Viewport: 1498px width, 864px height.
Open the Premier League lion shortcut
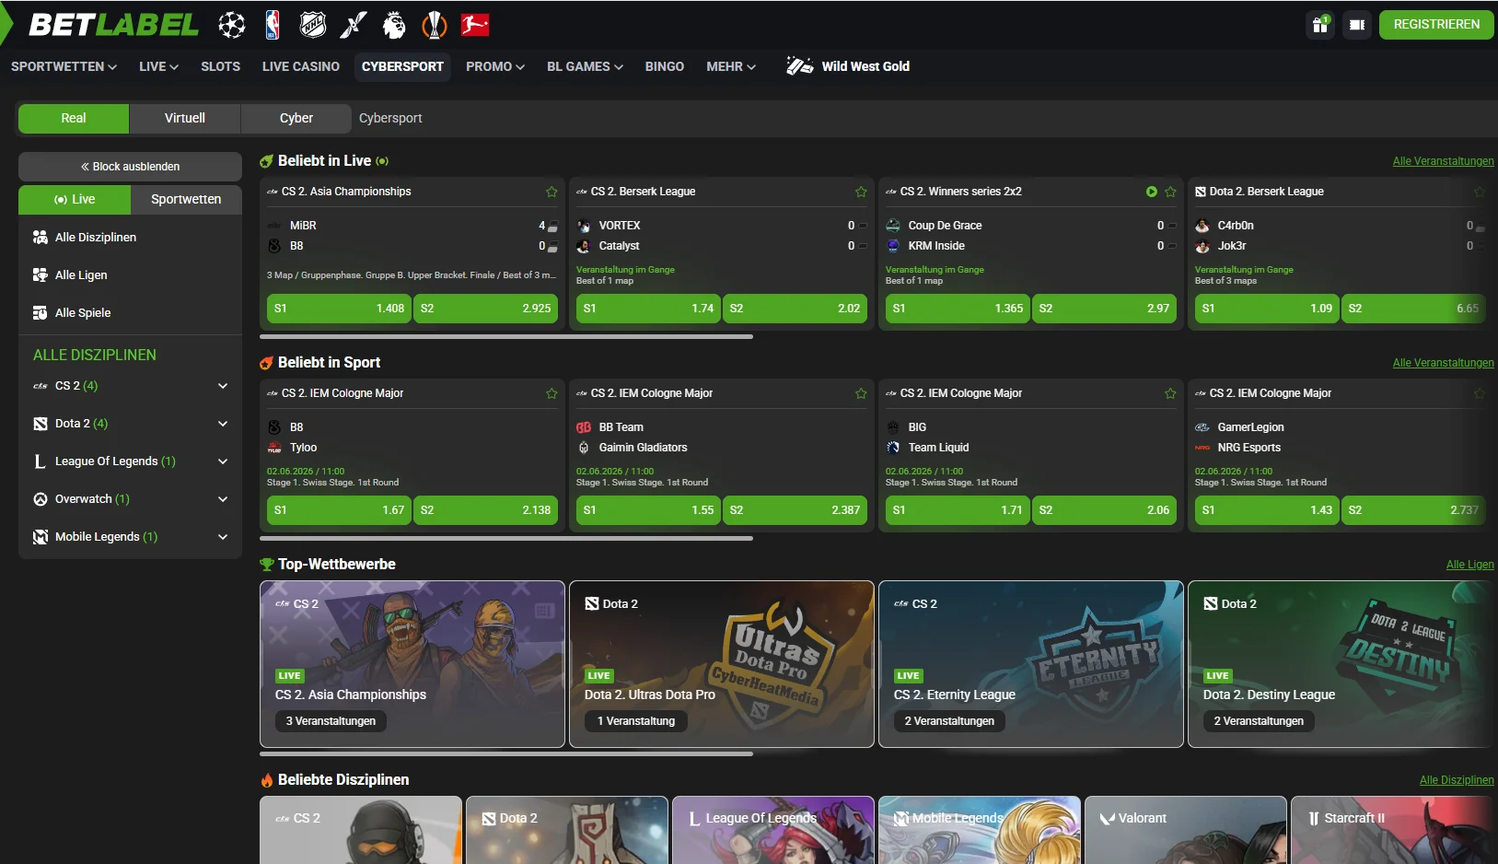(394, 25)
